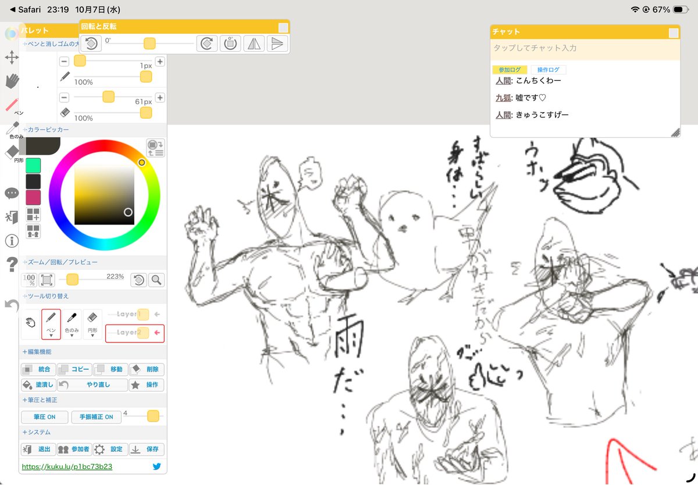Reset zoom to 100%

click(x=29, y=280)
